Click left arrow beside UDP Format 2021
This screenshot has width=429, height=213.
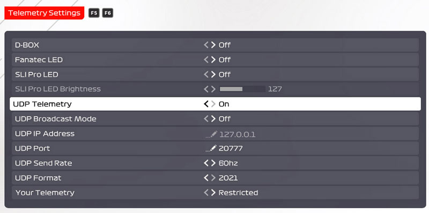tap(206, 178)
